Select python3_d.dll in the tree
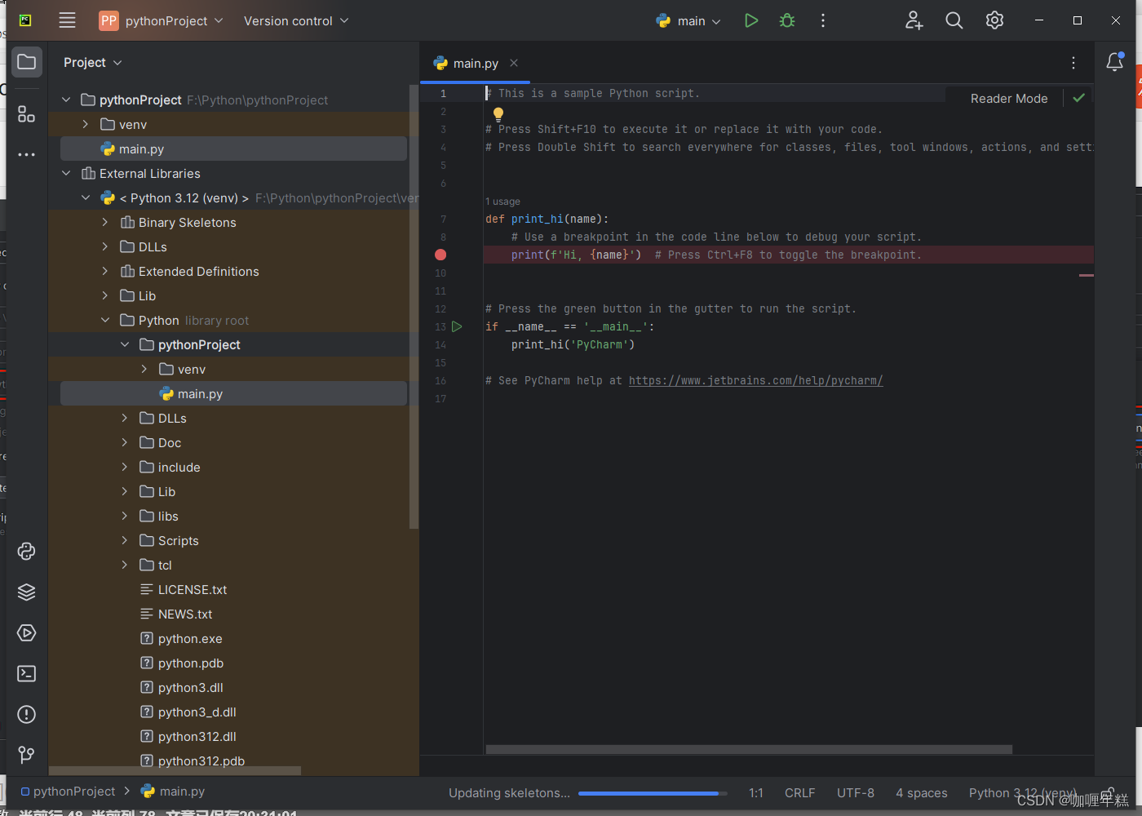Screen dimensions: 1142x816 188,712
